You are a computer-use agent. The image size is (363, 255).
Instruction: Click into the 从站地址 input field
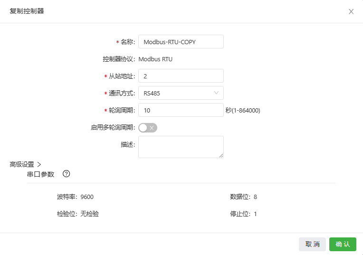click(x=181, y=76)
